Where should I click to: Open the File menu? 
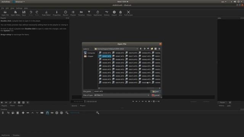(3, 8)
